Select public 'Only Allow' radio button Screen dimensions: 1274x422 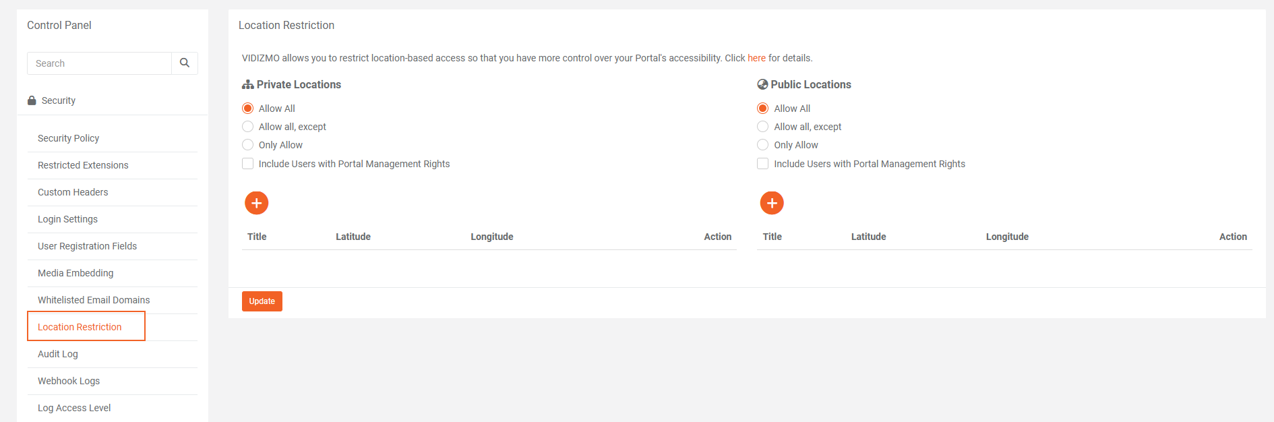pyautogui.click(x=763, y=145)
